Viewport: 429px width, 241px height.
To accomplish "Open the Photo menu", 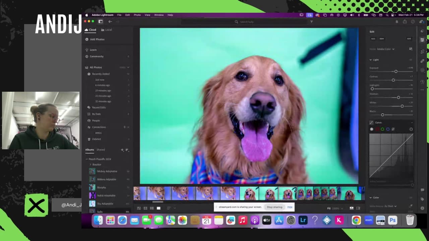I will click(137, 15).
